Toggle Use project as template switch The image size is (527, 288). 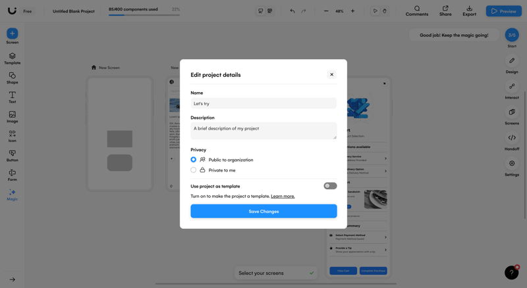tap(330, 186)
